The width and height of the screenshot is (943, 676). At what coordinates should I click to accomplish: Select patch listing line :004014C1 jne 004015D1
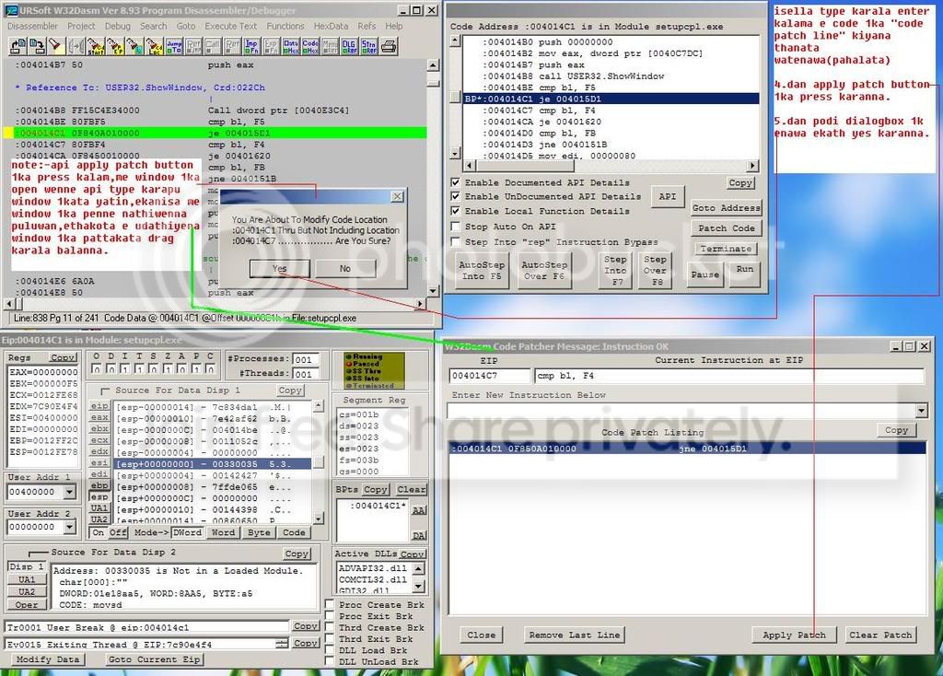pyautogui.click(x=687, y=449)
